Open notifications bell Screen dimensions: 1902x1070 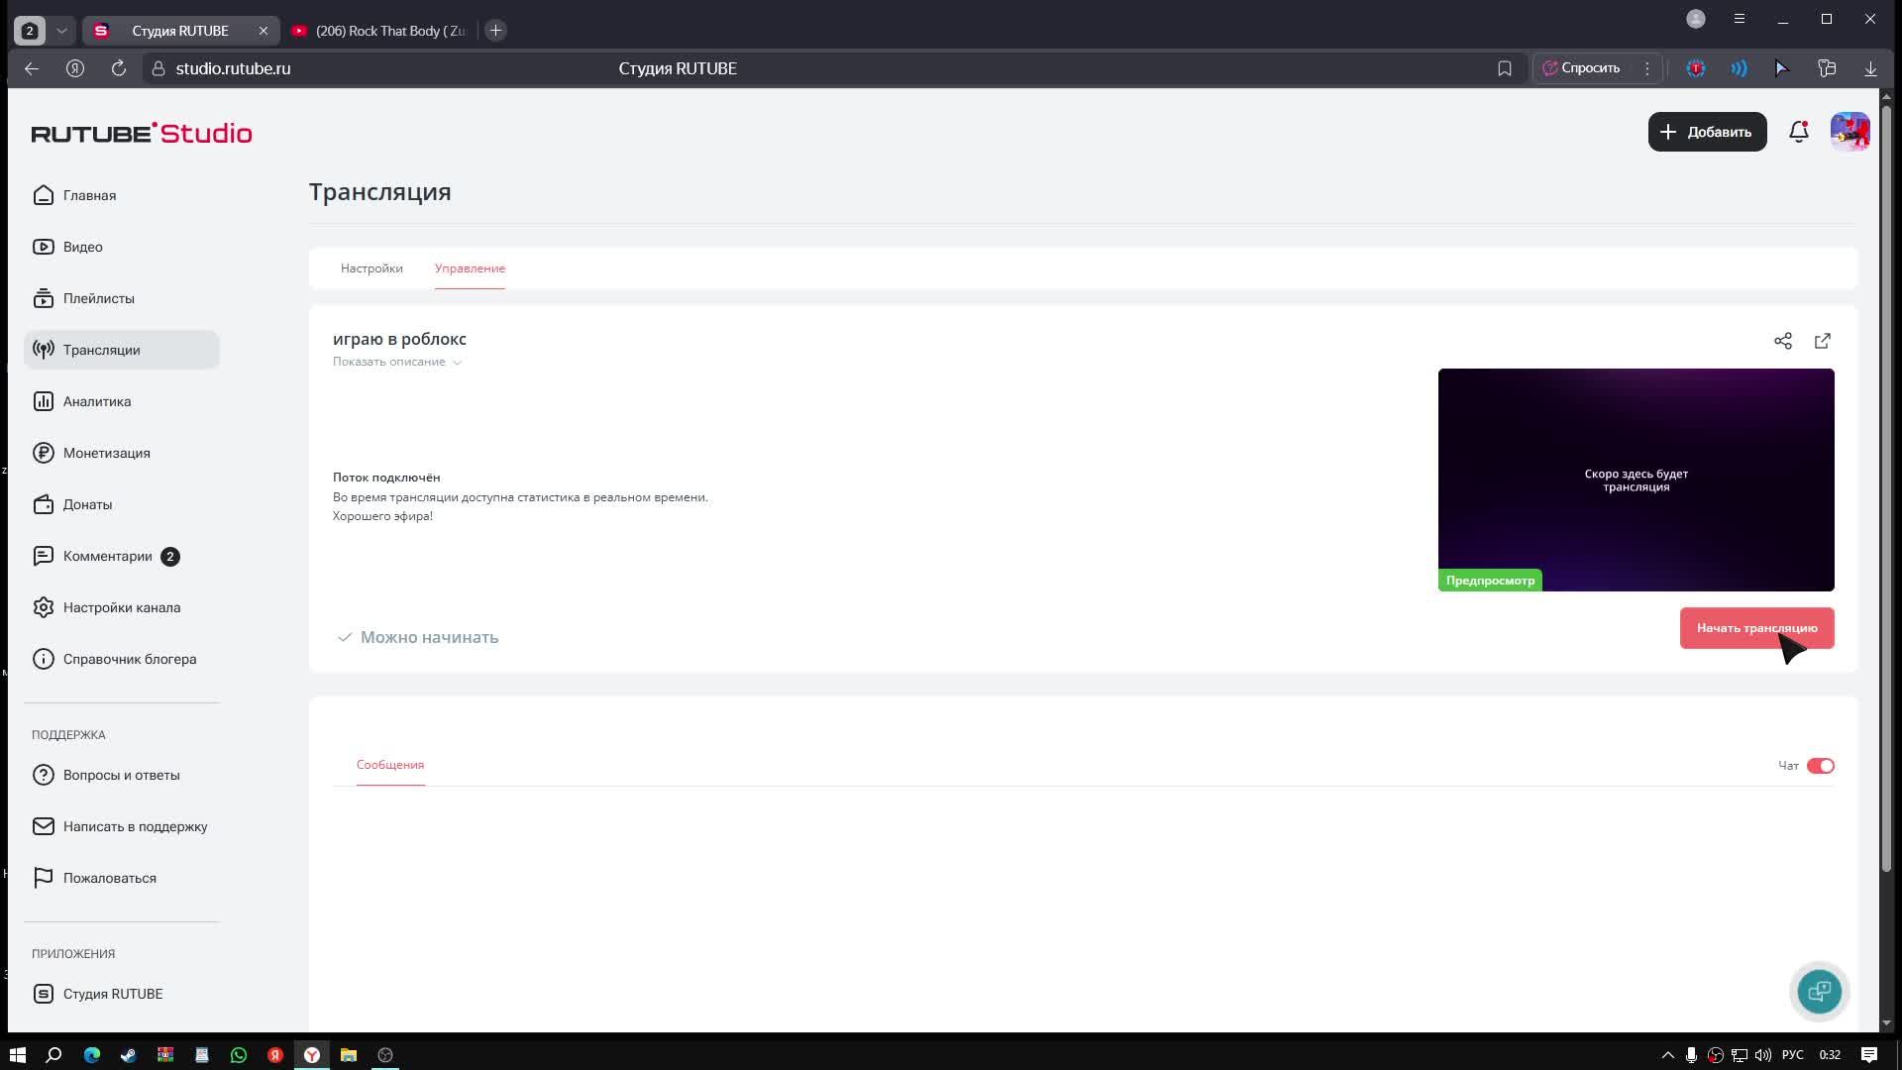click(x=1799, y=132)
